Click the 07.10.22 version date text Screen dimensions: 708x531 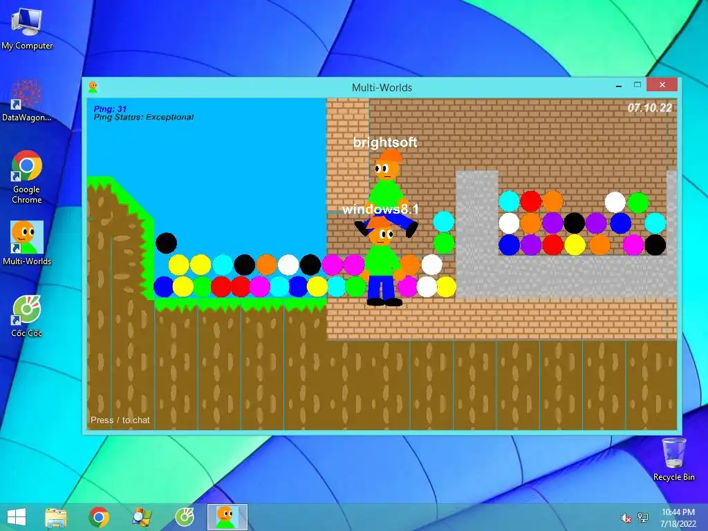[x=650, y=108]
